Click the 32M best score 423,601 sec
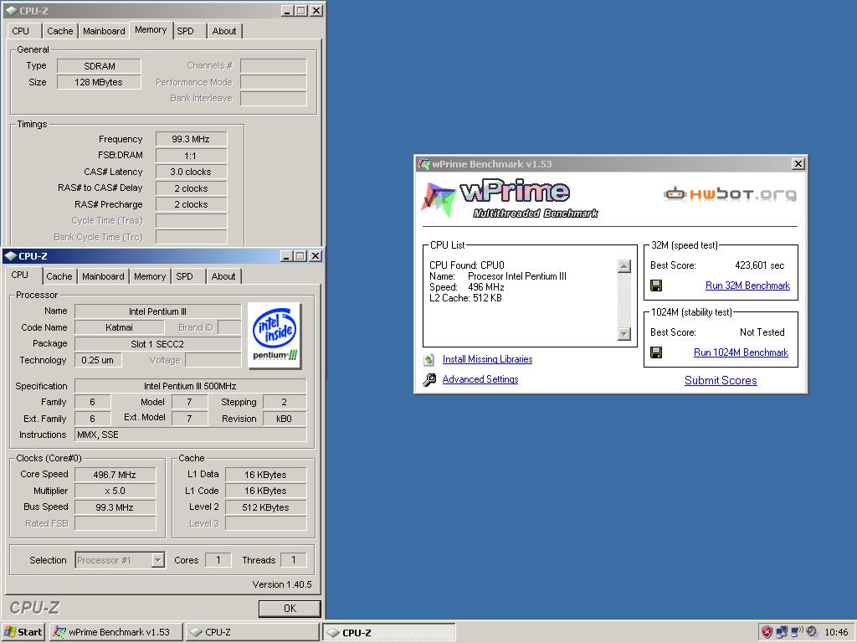This screenshot has width=857, height=643. tap(760, 265)
